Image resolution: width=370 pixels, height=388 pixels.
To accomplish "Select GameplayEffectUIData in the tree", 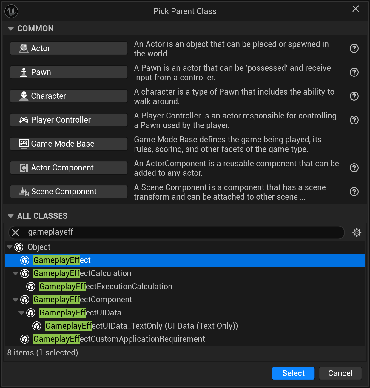I will coord(185,313).
